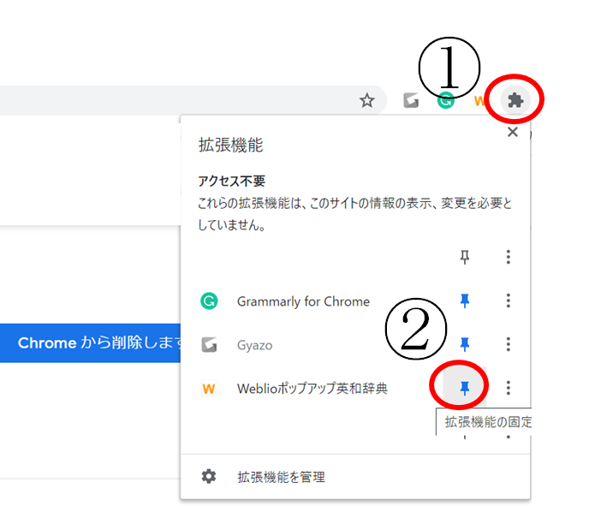The width and height of the screenshot is (589, 506).
Task: Select Grammarly for Chrome in extension list
Action: pos(303,301)
